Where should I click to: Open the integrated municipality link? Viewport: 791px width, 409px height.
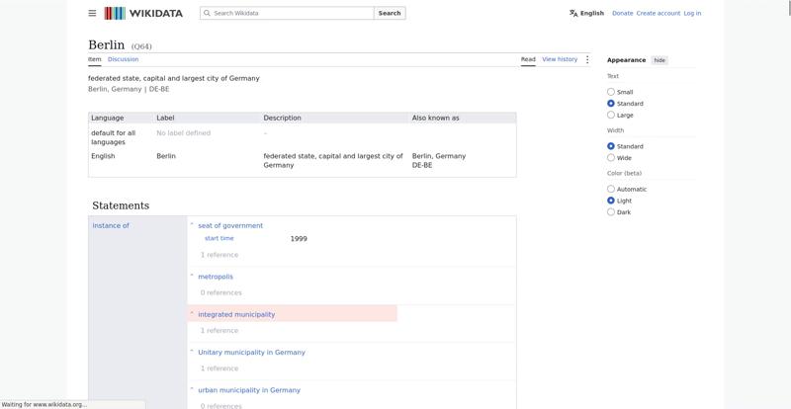point(236,314)
